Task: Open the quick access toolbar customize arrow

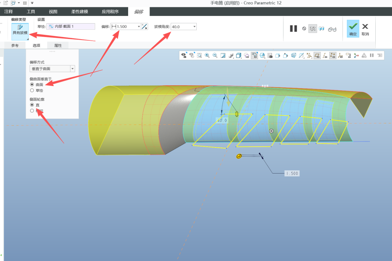Action: coord(32,3)
